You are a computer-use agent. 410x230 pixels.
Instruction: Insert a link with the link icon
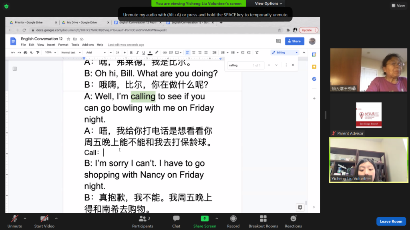click(x=165, y=53)
